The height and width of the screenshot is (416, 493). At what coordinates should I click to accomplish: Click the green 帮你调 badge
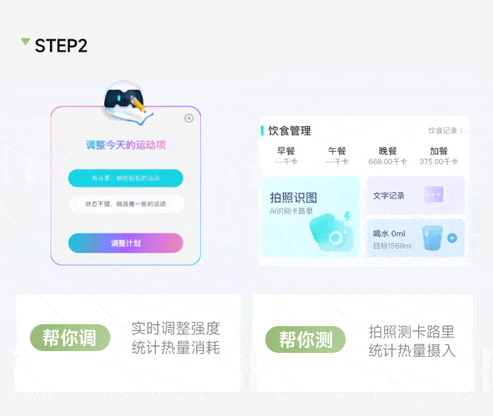(70, 338)
